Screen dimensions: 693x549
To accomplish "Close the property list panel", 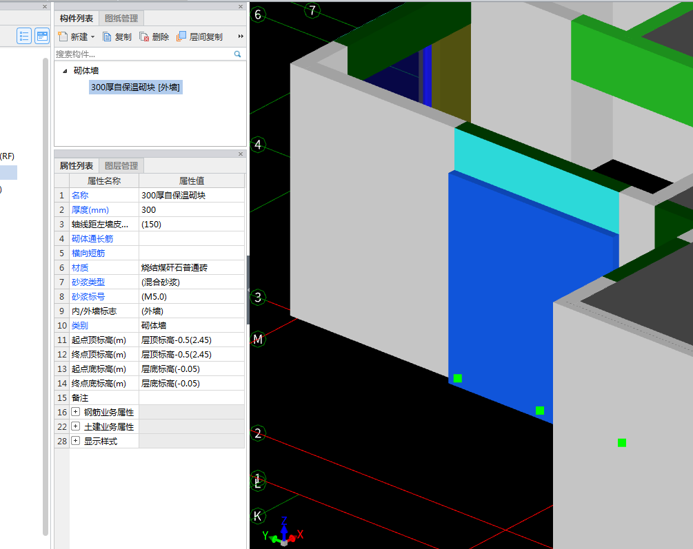I will pos(241,154).
